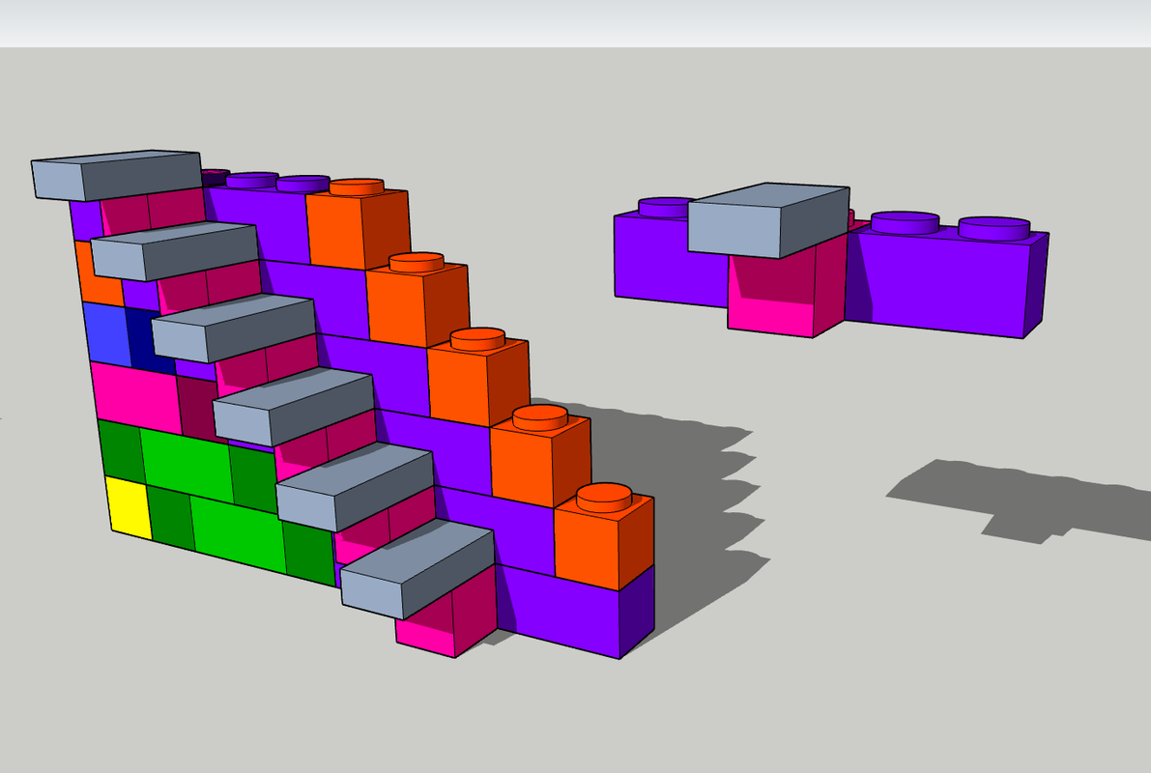Viewport: 1151px width, 773px height.
Task: Select the purple brick under the lowest orange brick
Action: (576, 610)
